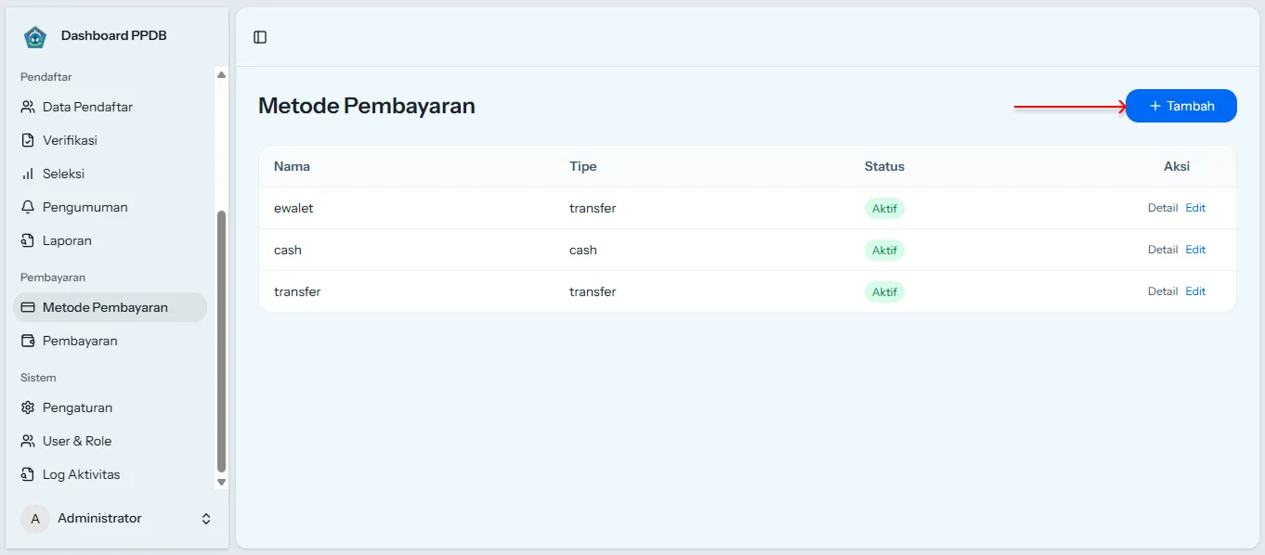The width and height of the screenshot is (1265, 555).
Task: Click the Tambah button
Action: pyautogui.click(x=1181, y=106)
